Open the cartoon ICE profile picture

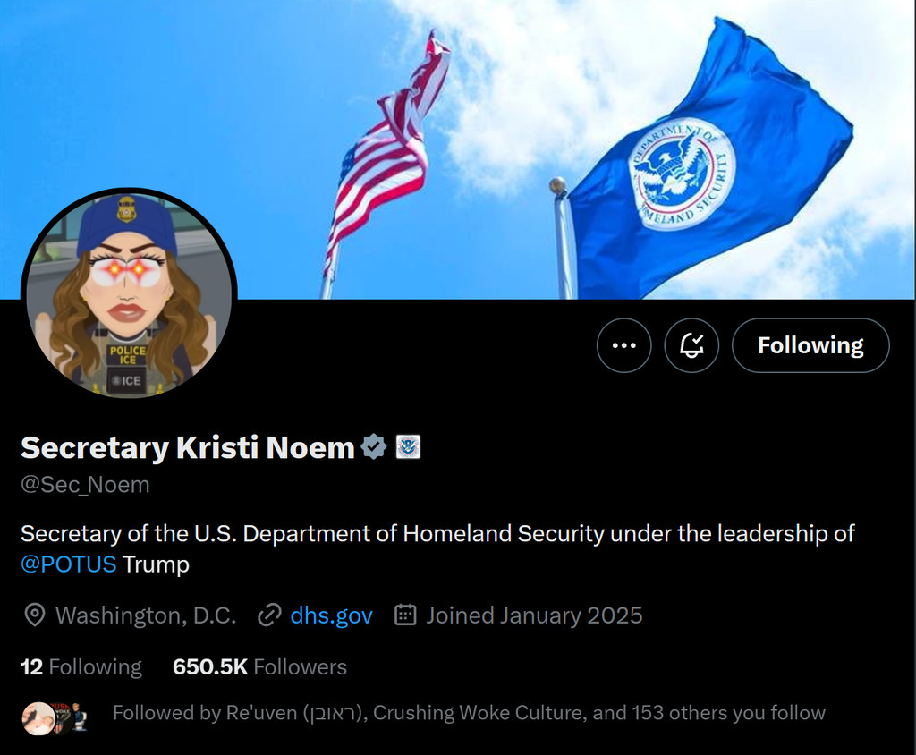click(129, 294)
